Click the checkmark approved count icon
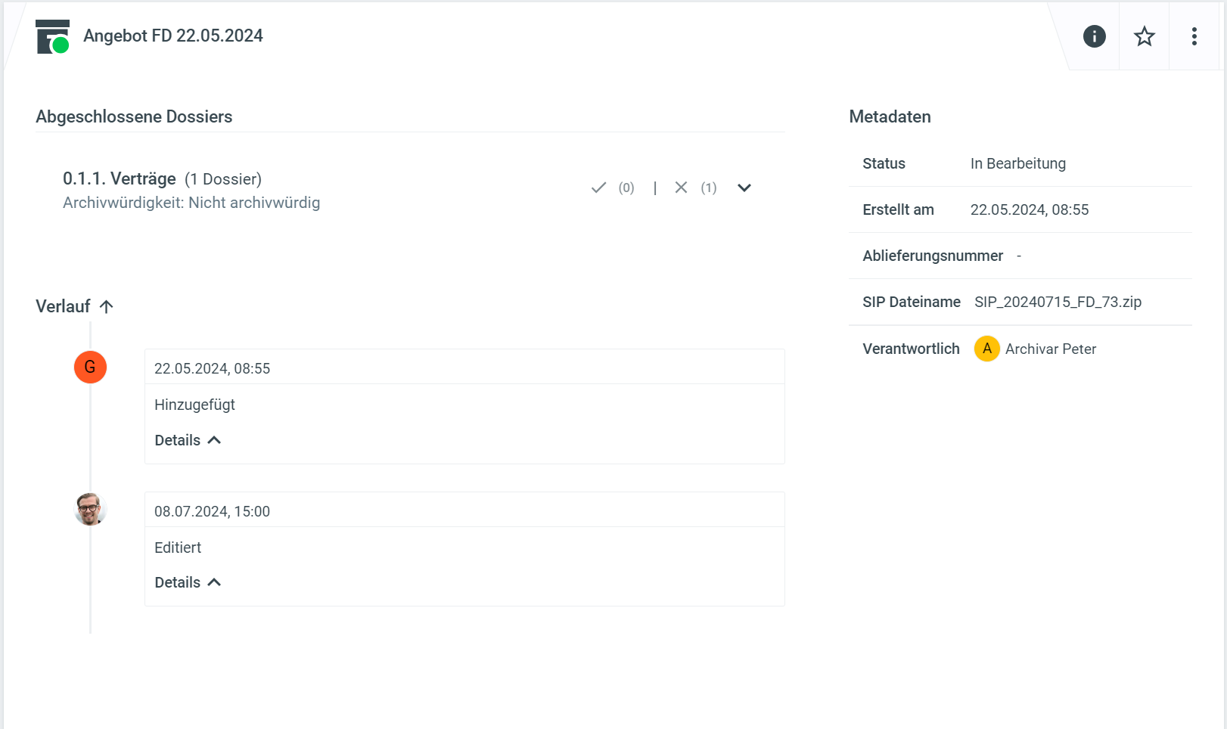This screenshot has width=1227, height=729. [598, 188]
